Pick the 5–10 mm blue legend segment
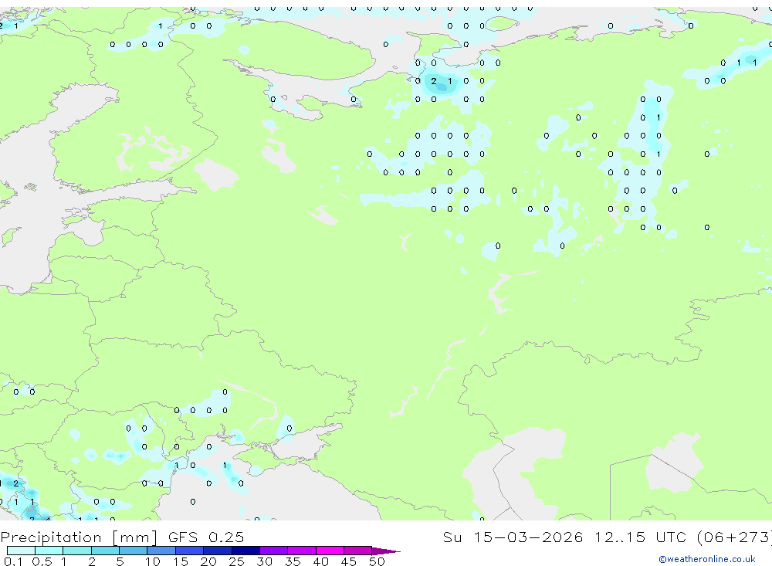Image resolution: width=772 pixels, height=566 pixels. pyautogui.click(x=134, y=551)
